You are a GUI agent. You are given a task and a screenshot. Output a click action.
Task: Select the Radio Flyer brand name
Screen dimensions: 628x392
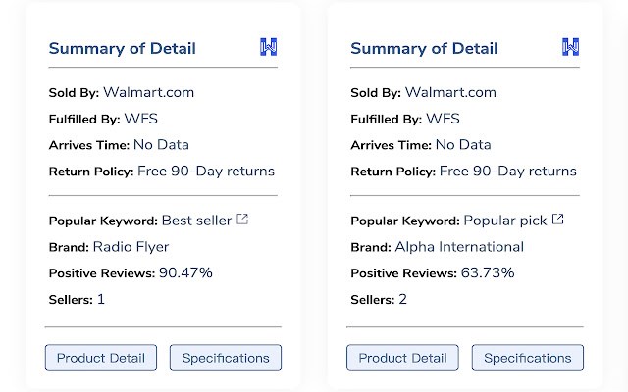(131, 247)
